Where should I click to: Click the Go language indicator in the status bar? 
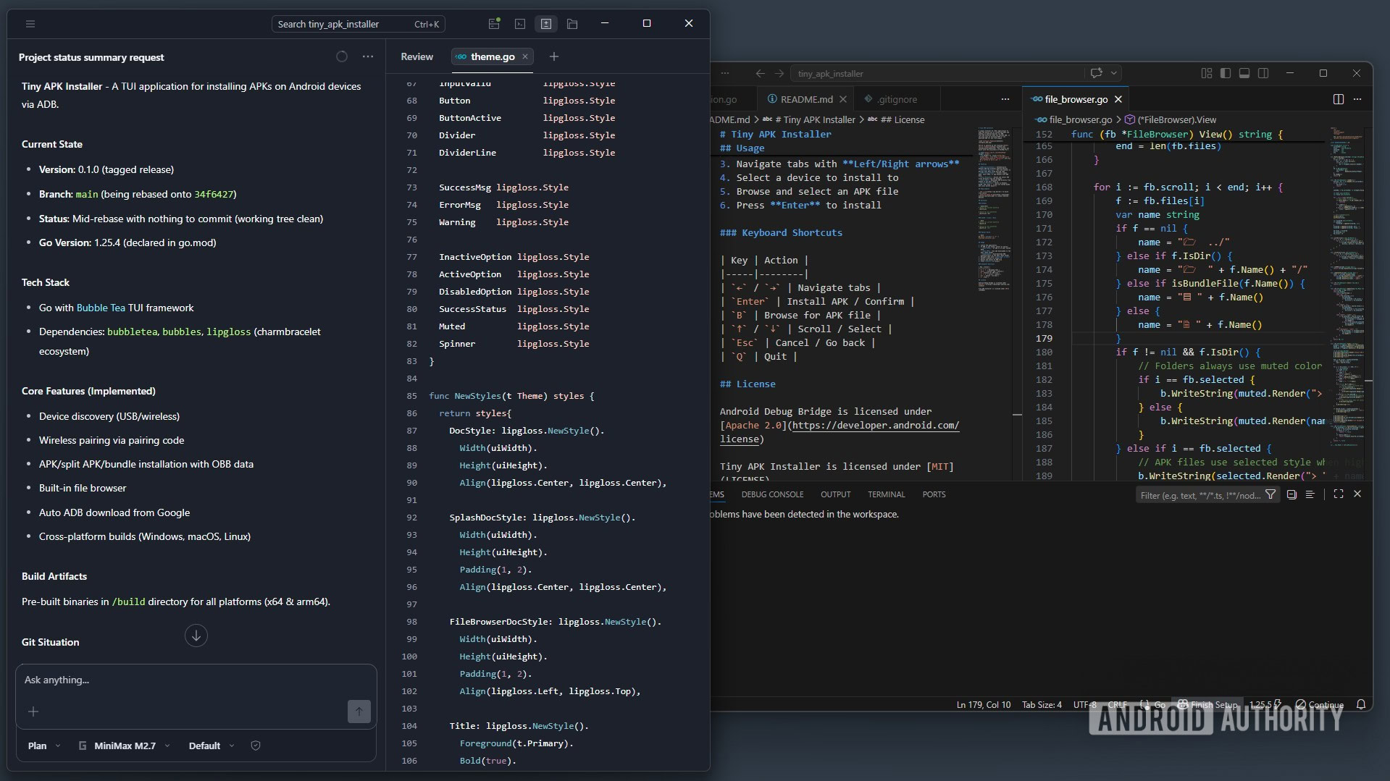[x=1153, y=704]
